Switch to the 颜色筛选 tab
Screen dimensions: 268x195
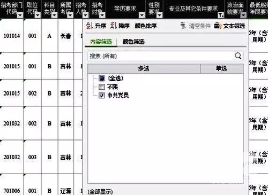tap(133, 42)
